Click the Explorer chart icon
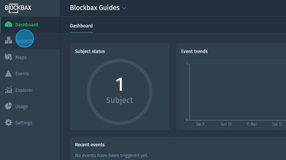Screen dimensions: 286x160 click(x=8, y=90)
